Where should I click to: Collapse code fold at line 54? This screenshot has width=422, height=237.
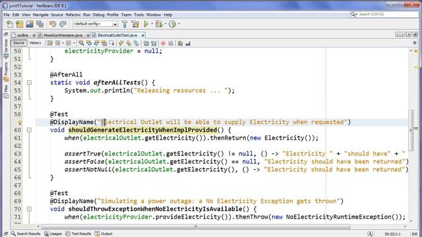[x=29, y=82]
